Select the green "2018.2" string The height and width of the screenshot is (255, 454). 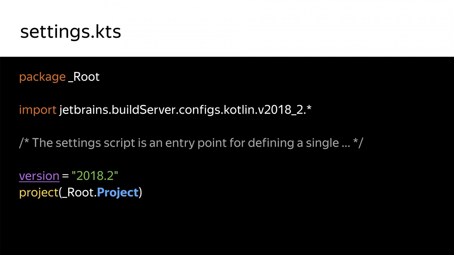point(95,176)
